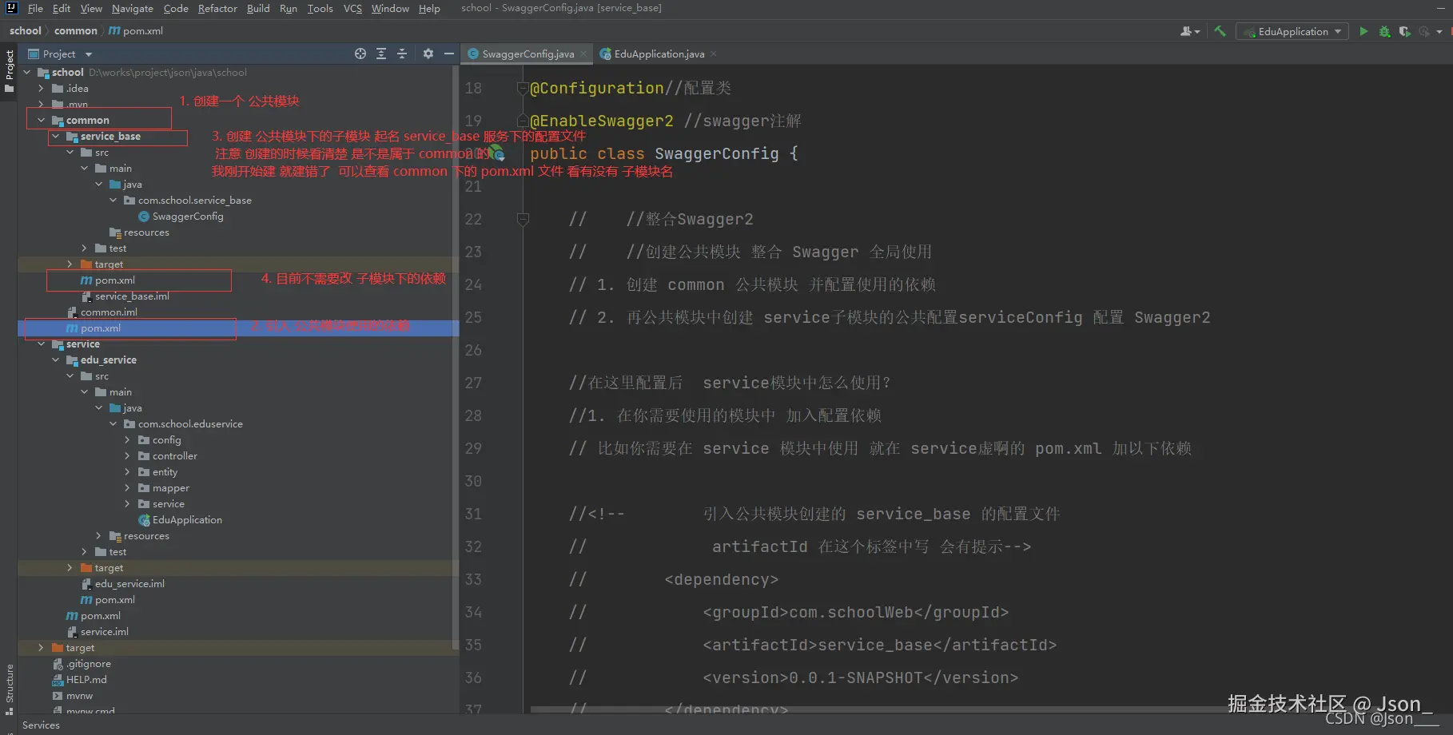
Task: Open the user accounts icon menu
Action: tap(1190, 31)
